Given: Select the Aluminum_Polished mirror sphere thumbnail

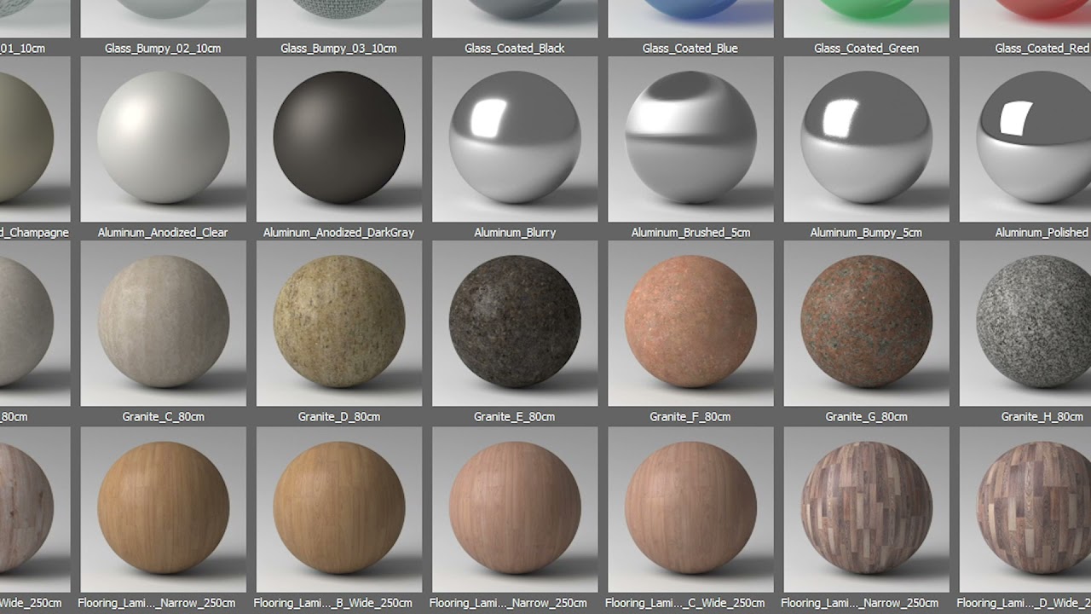Looking at the screenshot, I should (x=1025, y=139).
